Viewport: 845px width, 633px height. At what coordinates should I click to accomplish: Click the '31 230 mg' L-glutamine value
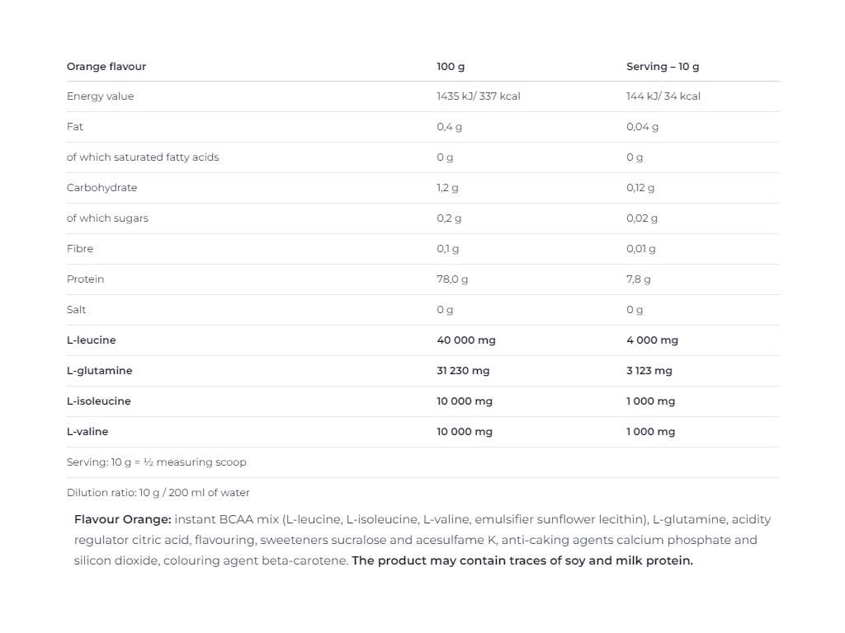coord(463,371)
